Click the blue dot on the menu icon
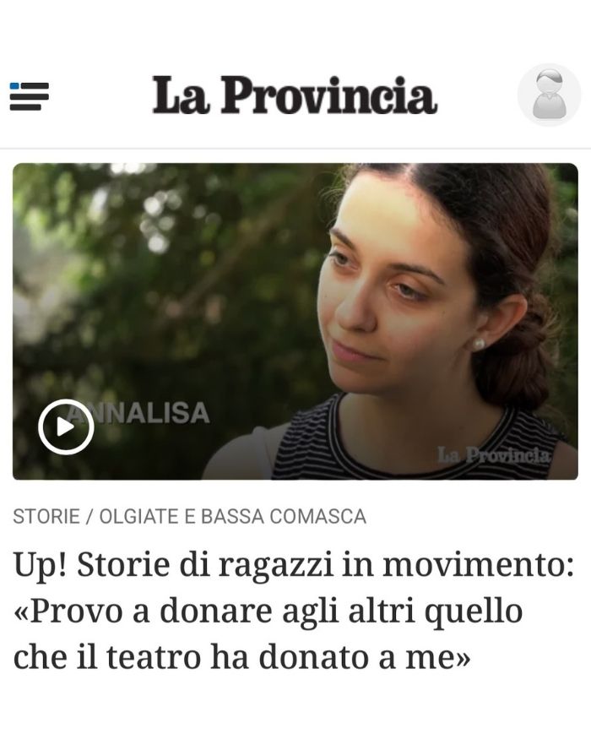 [14, 86]
